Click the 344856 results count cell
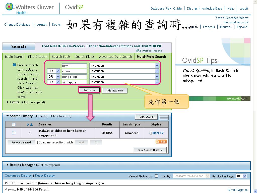The height and width of the screenshot is (193, 257). pos(107,133)
